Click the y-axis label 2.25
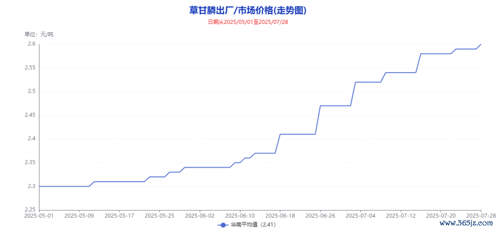The image size is (496, 230). coord(30,210)
